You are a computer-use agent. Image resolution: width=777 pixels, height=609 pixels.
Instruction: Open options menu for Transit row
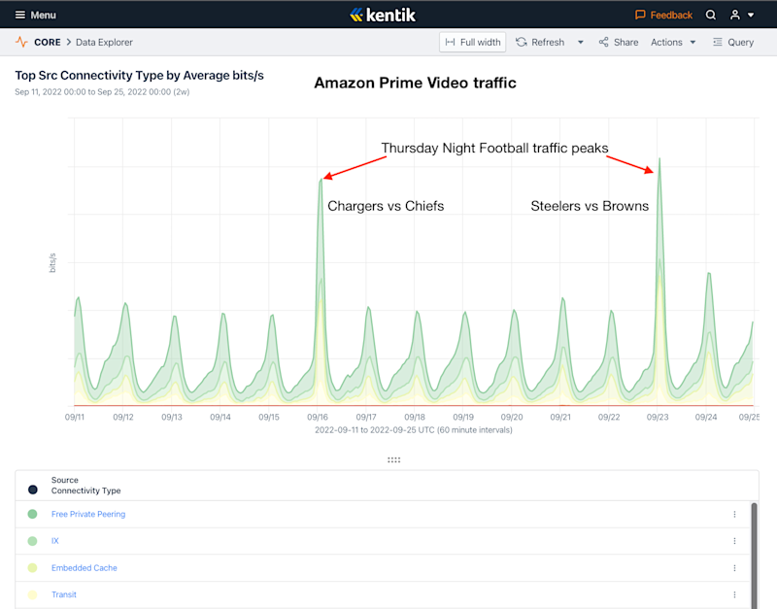click(x=734, y=594)
